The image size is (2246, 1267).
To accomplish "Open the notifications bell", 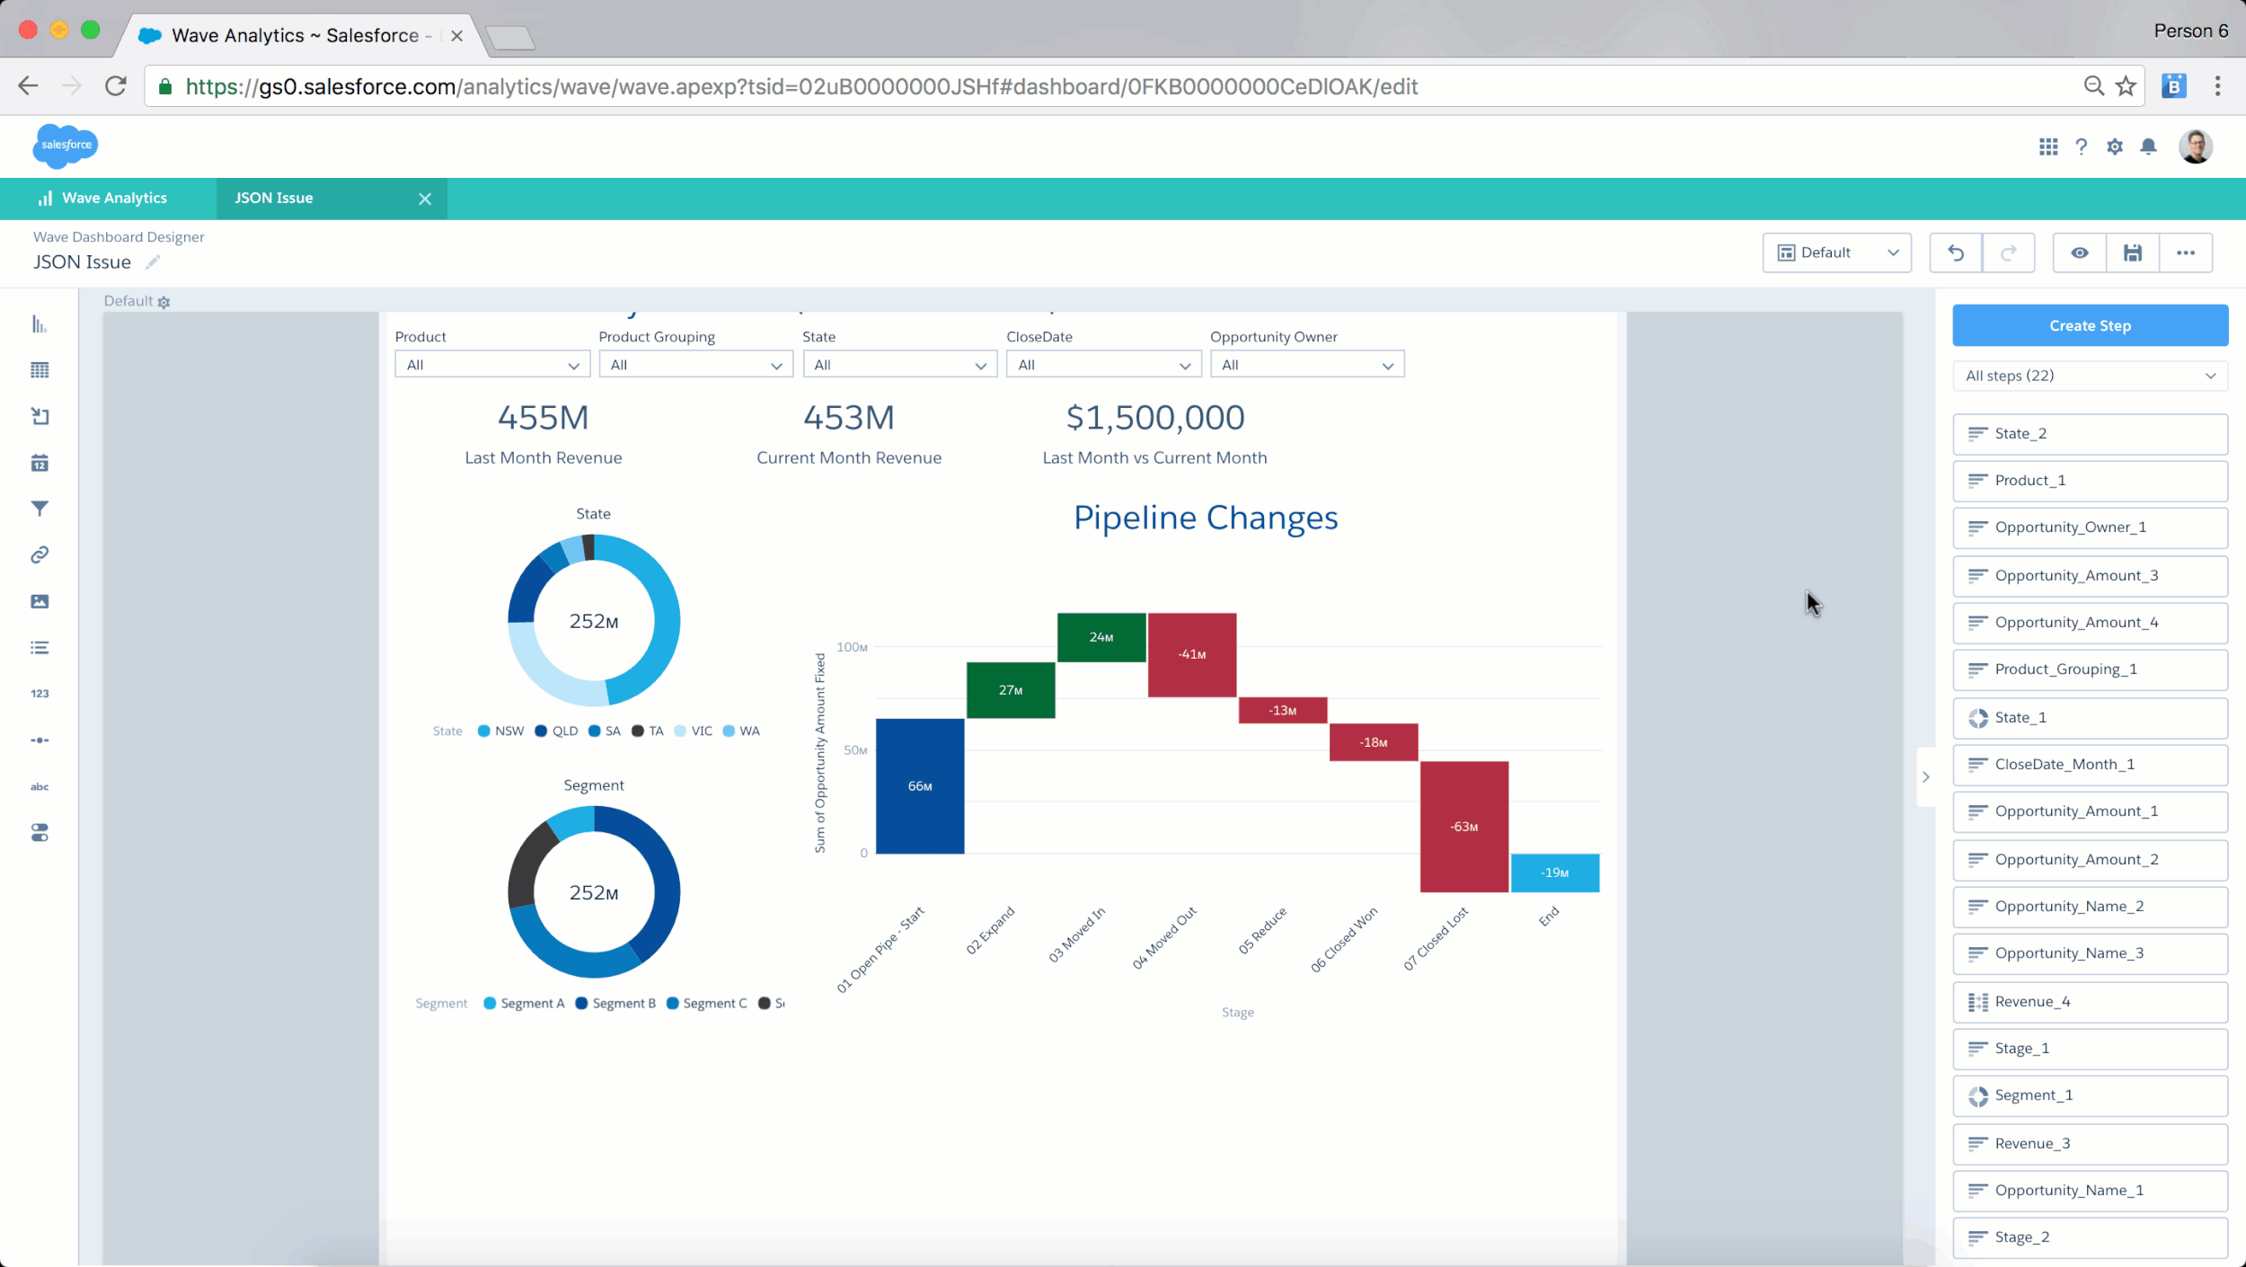I will tap(2148, 146).
